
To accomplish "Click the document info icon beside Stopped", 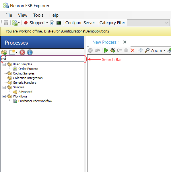I will [52, 23].
